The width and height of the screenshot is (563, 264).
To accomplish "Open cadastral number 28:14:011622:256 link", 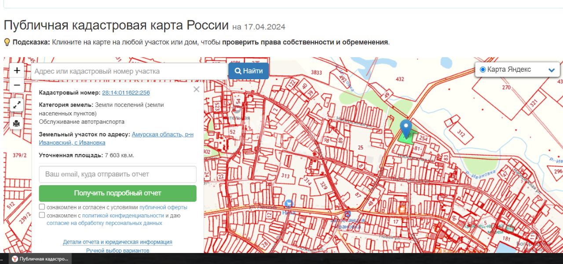I will point(126,93).
